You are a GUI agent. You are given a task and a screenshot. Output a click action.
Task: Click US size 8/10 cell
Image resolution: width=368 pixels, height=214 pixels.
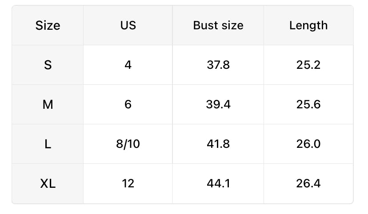[x=128, y=144]
